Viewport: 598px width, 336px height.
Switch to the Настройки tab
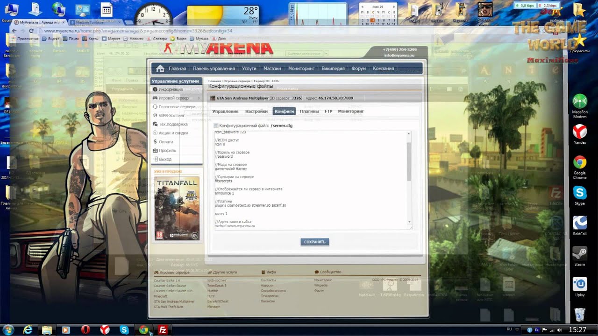click(256, 112)
